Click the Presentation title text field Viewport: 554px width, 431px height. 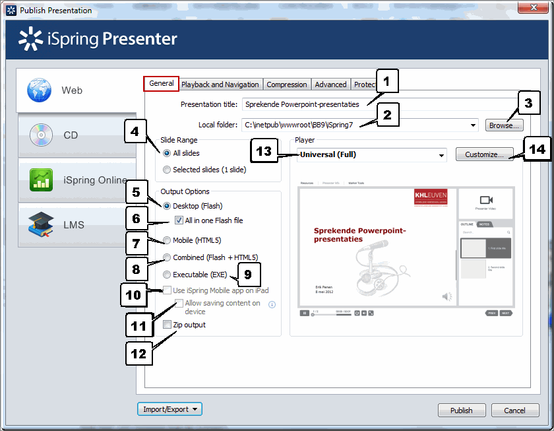380,105
